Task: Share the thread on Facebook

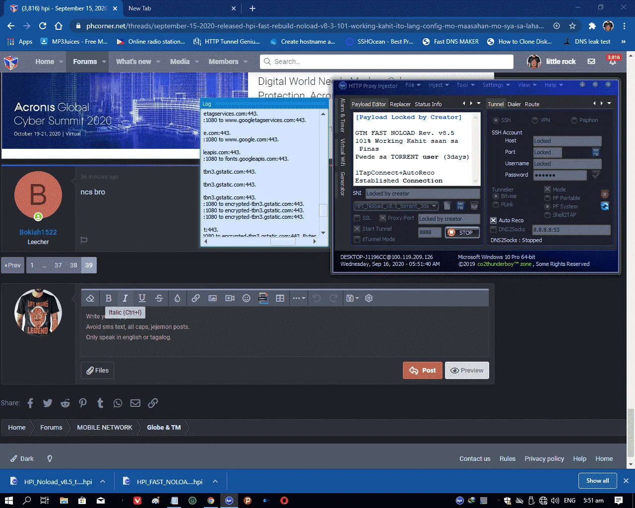Action: [x=30, y=403]
